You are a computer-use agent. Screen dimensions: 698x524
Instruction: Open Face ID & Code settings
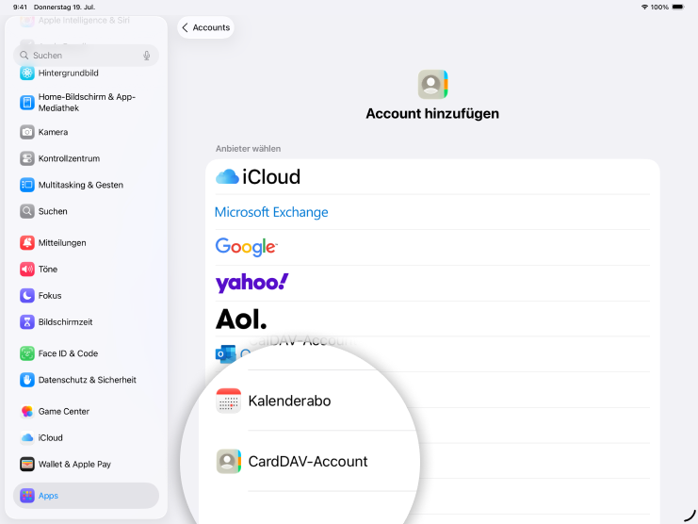(68, 353)
